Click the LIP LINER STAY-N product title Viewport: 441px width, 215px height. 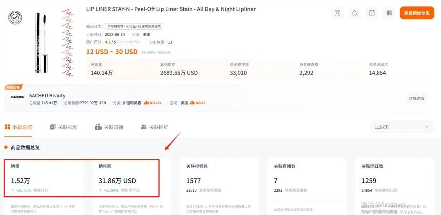click(171, 9)
